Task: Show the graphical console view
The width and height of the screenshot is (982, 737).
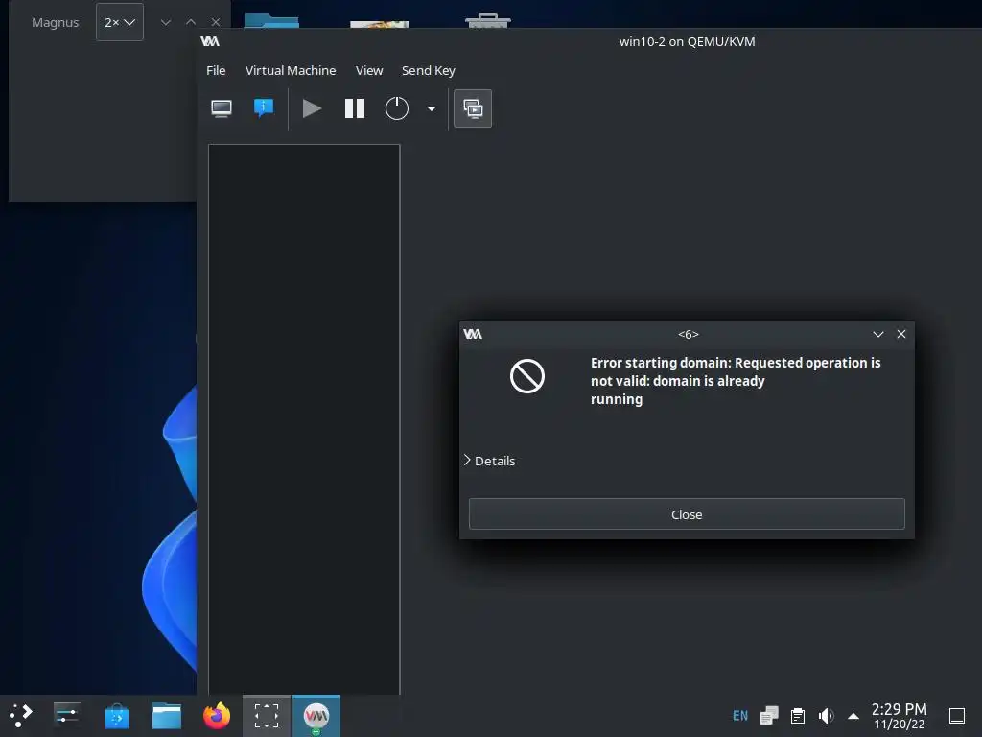Action: [222, 108]
